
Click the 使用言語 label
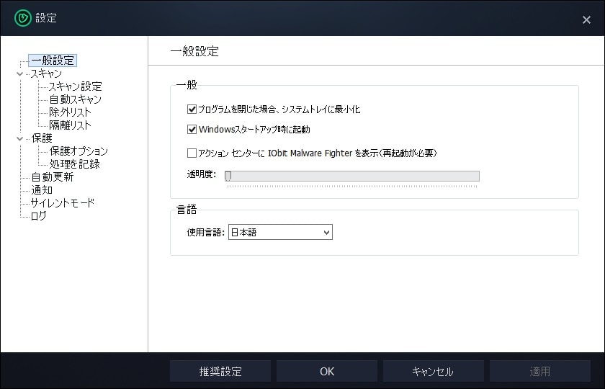pos(206,232)
